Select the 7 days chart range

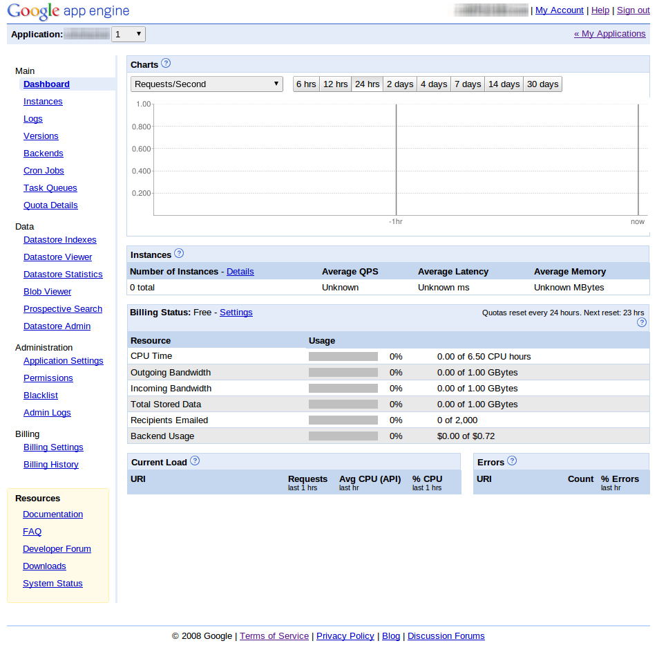(468, 84)
